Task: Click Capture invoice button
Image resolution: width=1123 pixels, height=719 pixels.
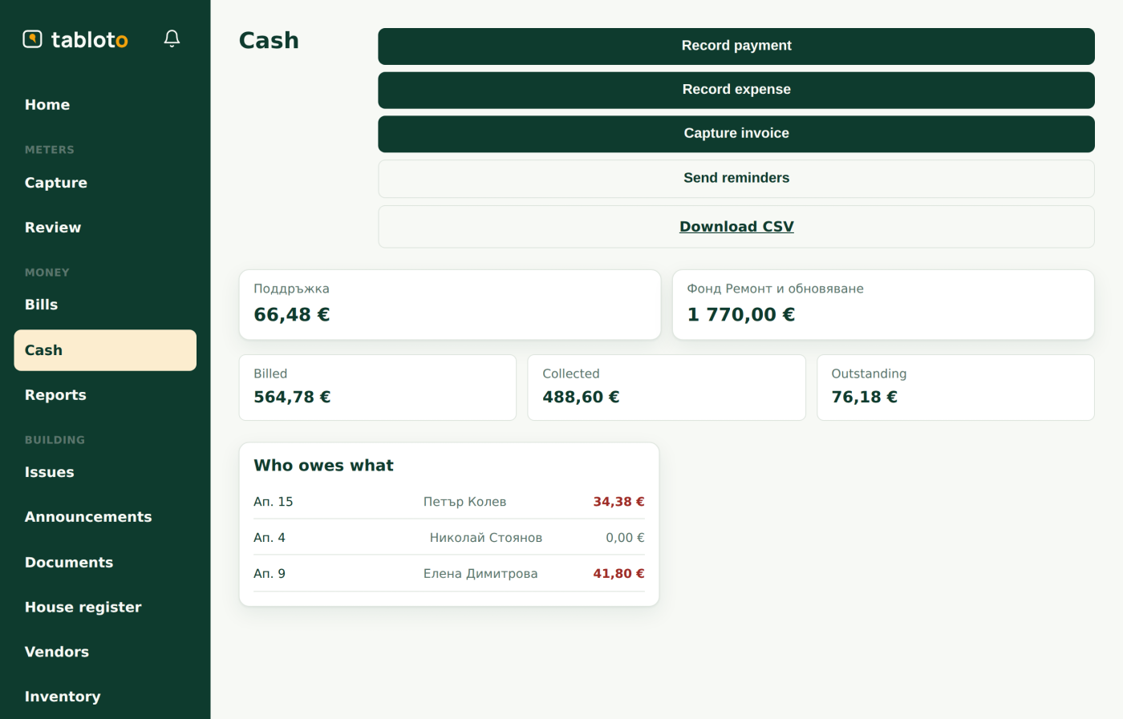Action: tap(736, 134)
